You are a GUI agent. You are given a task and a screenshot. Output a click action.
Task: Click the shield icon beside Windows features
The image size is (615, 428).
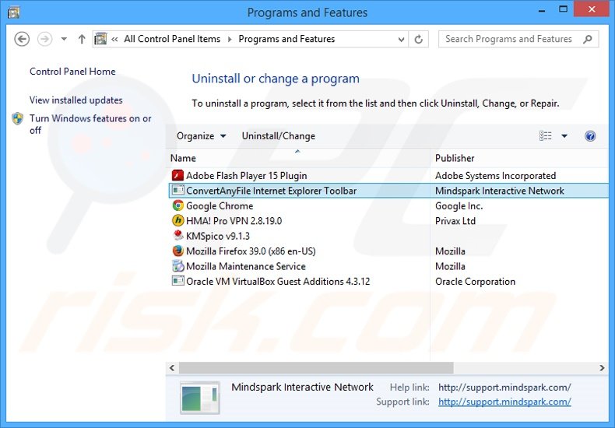[18, 118]
